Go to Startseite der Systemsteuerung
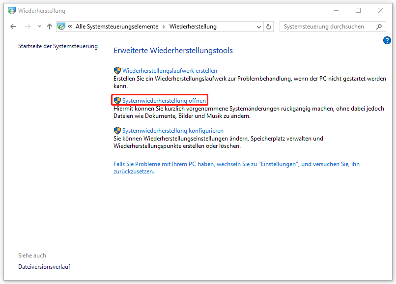 tap(57, 46)
